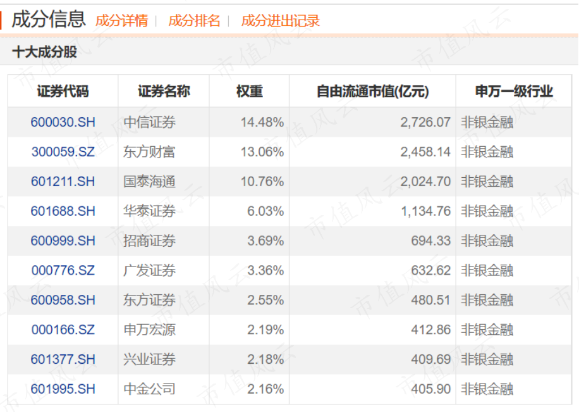Select the 自由流通市值(亿元) column header

[372, 91]
